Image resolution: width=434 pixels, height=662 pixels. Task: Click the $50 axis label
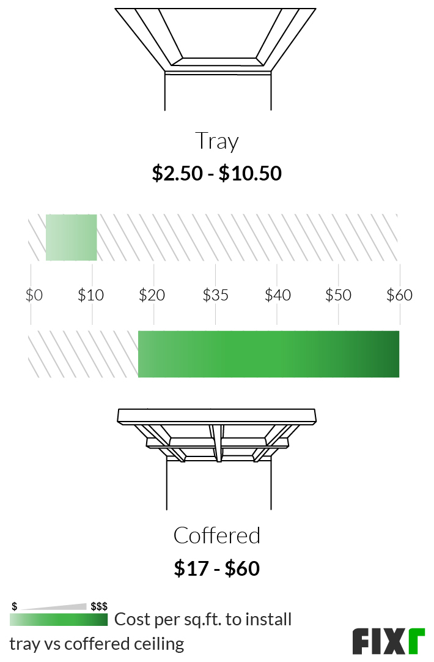tap(338, 295)
